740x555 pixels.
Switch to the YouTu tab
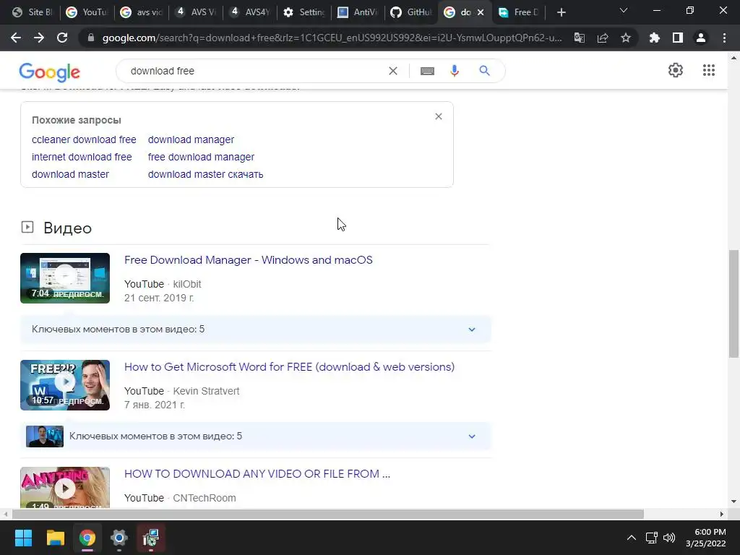click(87, 12)
